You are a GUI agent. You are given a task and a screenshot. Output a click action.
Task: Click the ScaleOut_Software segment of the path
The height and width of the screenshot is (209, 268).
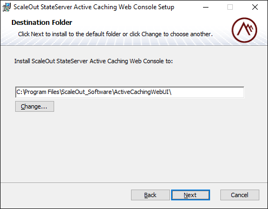point(87,92)
